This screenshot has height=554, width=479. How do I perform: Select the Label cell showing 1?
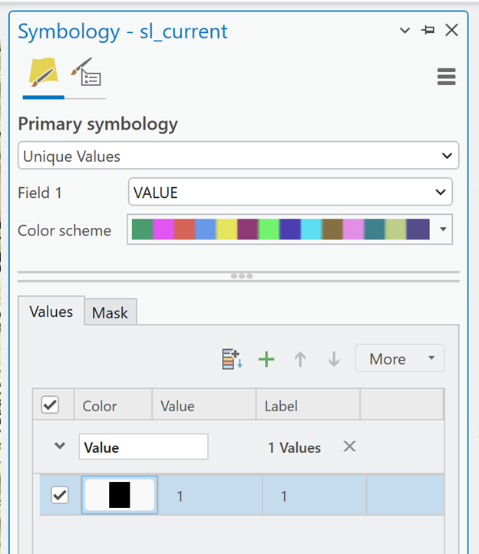point(315,495)
